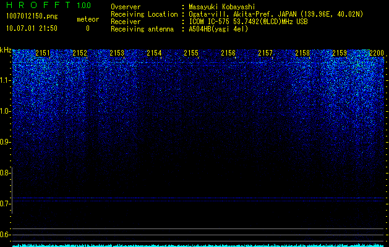
Task: Click the 2155 time marker
Action: [x=191, y=53]
